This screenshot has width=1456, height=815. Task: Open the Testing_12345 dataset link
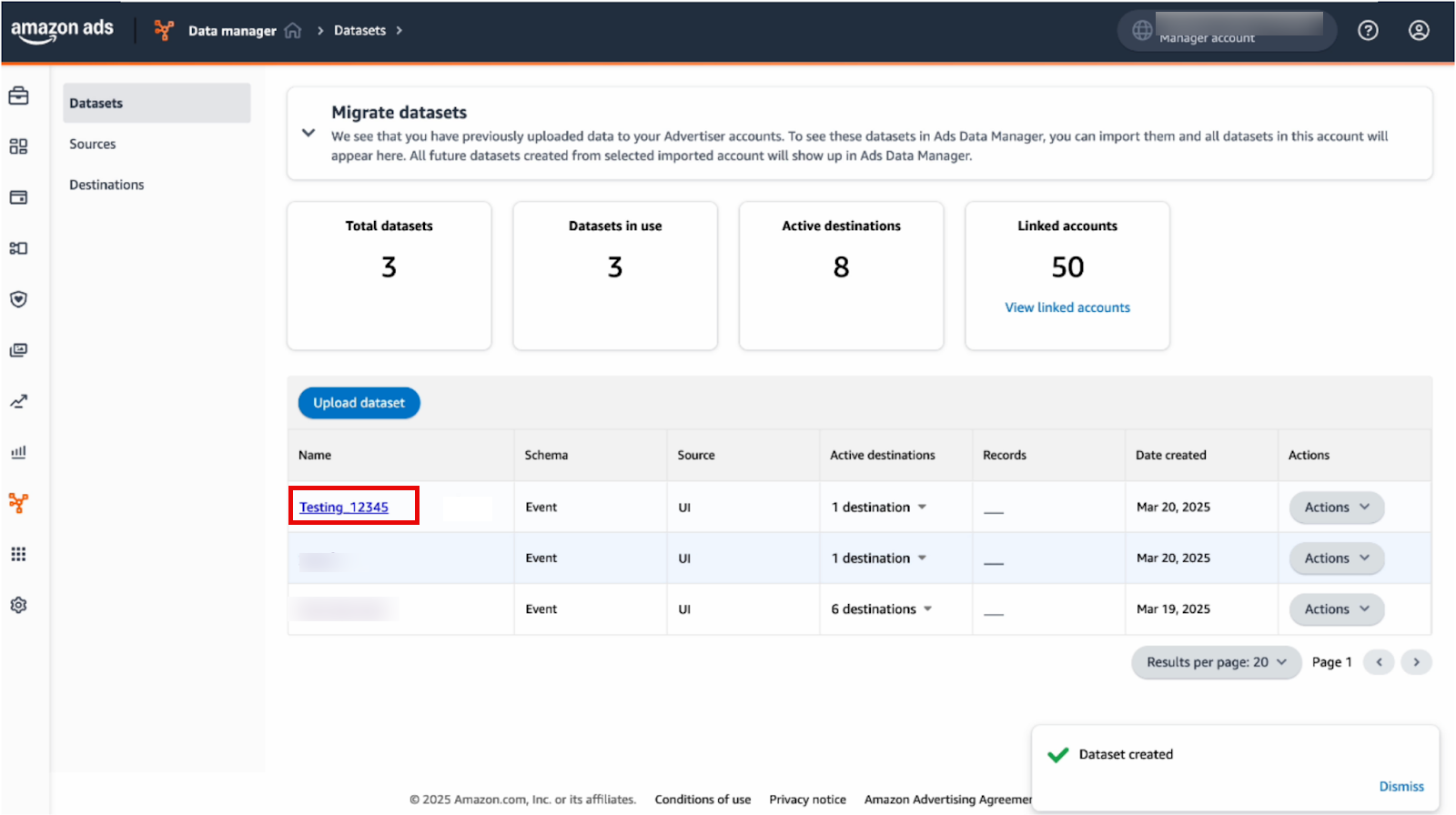click(344, 508)
